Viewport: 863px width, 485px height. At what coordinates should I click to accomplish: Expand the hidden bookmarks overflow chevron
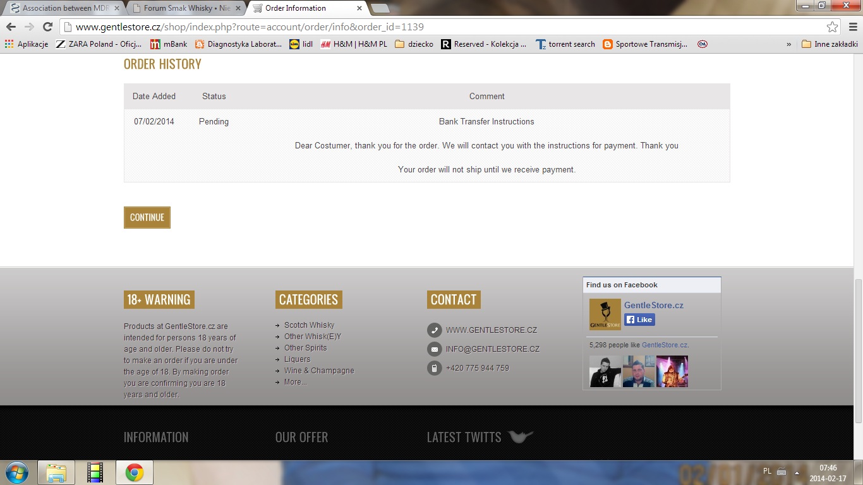tap(788, 44)
